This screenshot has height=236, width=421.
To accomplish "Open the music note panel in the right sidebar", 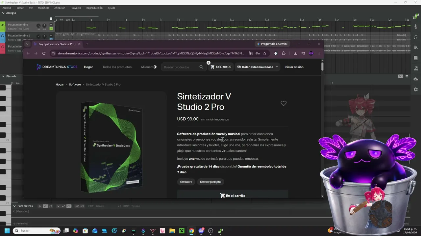I will pos(416,37).
